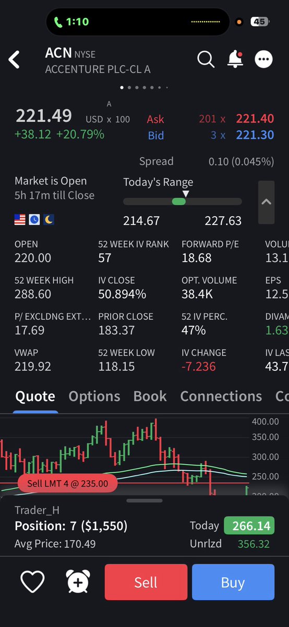Switch to the Book tab
The height and width of the screenshot is (627, 289).
click(150, 396)
